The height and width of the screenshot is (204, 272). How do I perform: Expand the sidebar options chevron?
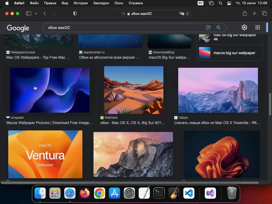(x=36, y=14)
